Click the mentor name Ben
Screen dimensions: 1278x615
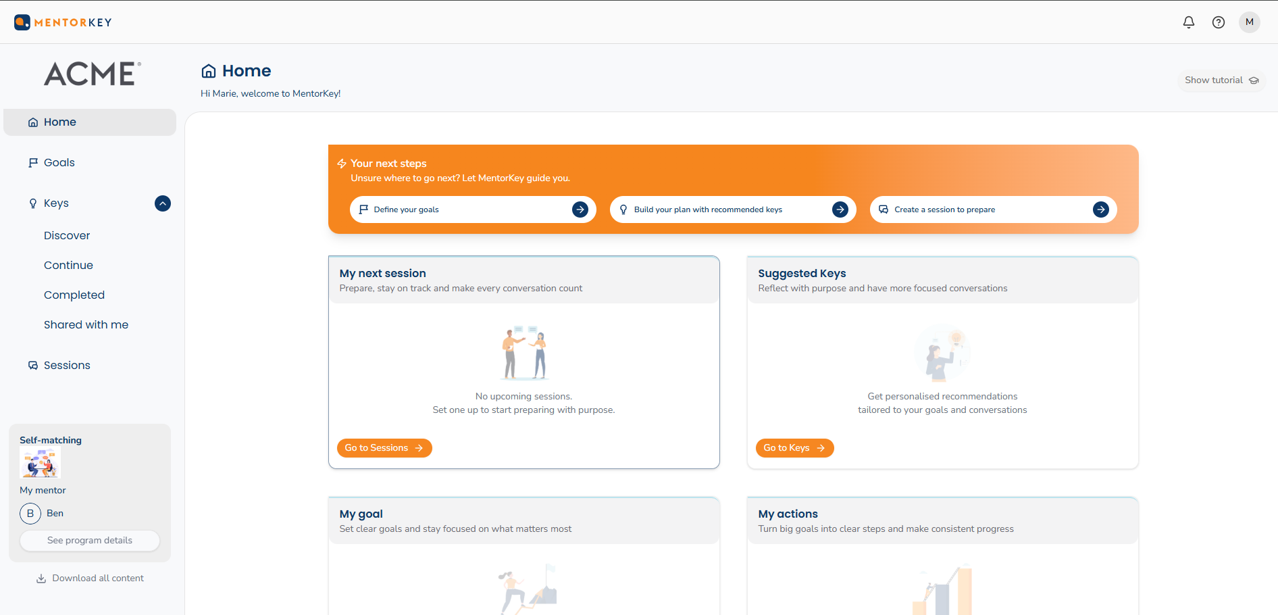(x=55, y=514)
